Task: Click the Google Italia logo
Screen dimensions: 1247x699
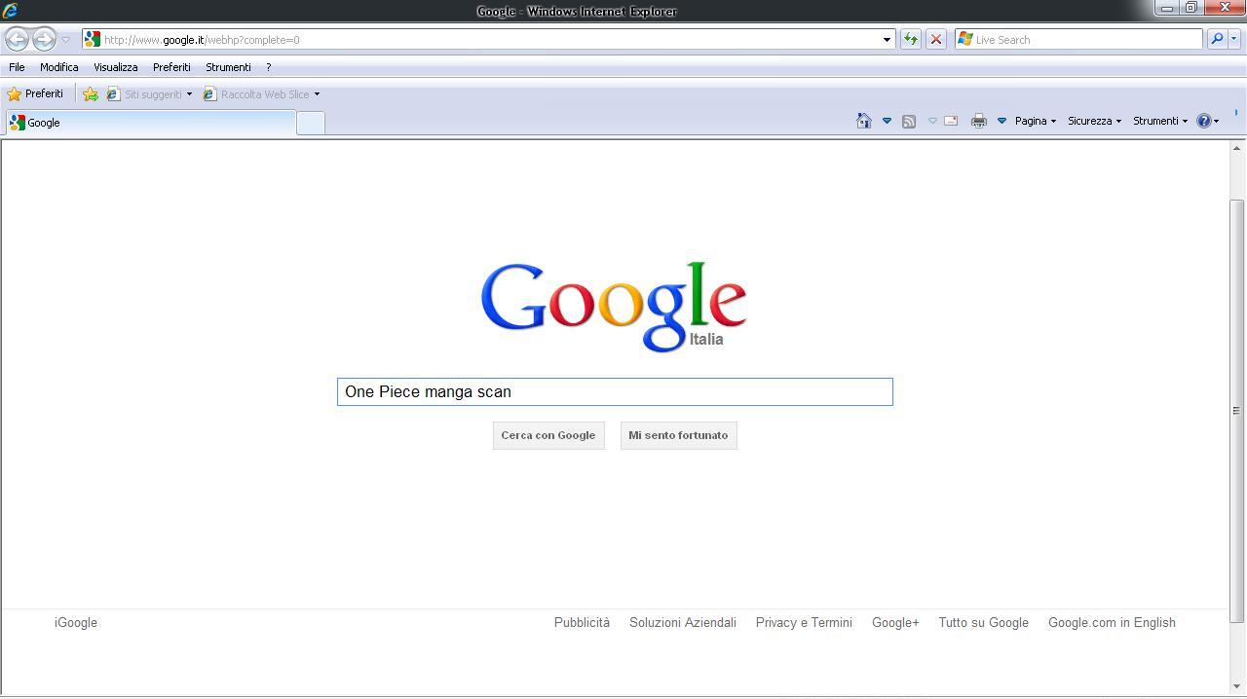Action: click(614, 306)
